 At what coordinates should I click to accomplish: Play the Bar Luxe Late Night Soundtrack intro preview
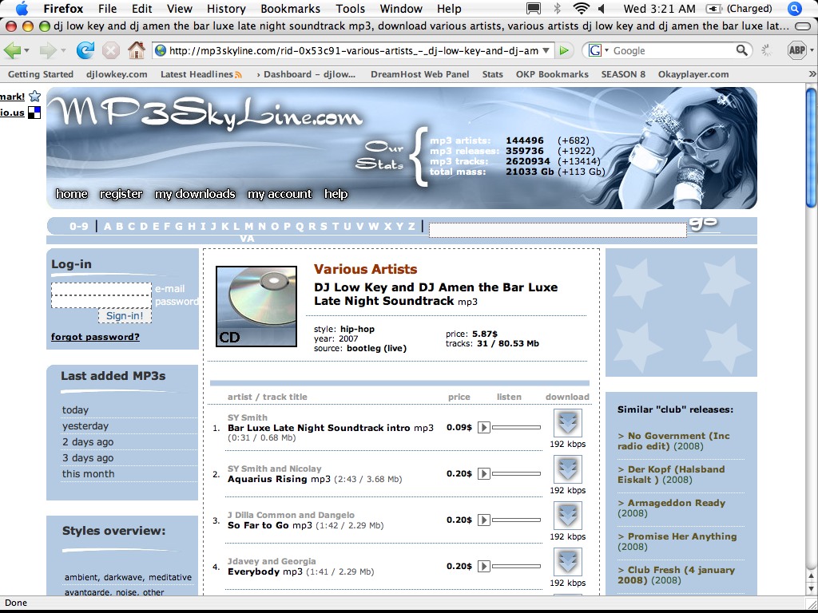click(483, 428)
